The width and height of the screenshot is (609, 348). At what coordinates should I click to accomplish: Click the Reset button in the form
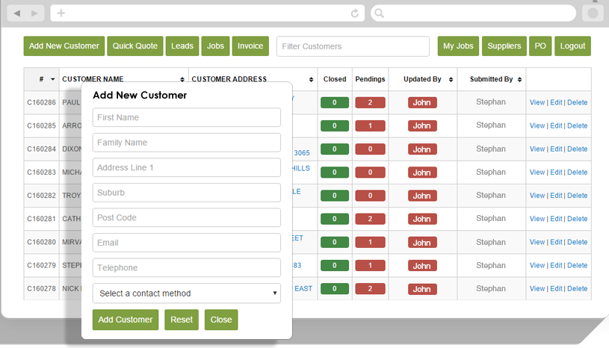point(182,320)
